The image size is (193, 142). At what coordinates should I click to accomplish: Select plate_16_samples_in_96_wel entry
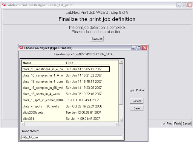(x=66, y=88)
